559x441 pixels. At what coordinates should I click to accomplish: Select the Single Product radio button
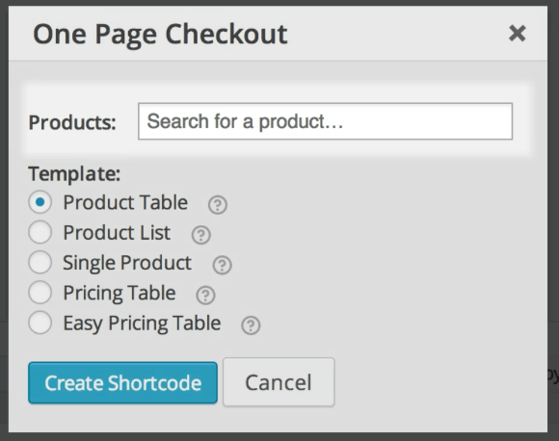(40, 262)
